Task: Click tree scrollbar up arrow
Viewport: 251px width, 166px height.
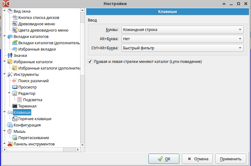Action: tap(82, 10)
